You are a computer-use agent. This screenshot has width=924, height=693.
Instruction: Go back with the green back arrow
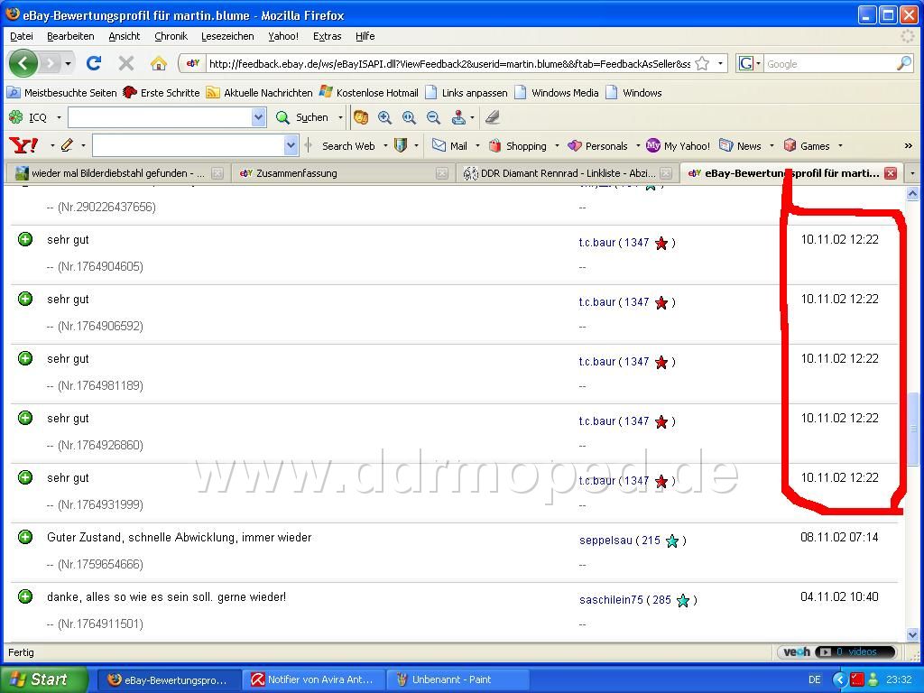(x=23, y=63)
